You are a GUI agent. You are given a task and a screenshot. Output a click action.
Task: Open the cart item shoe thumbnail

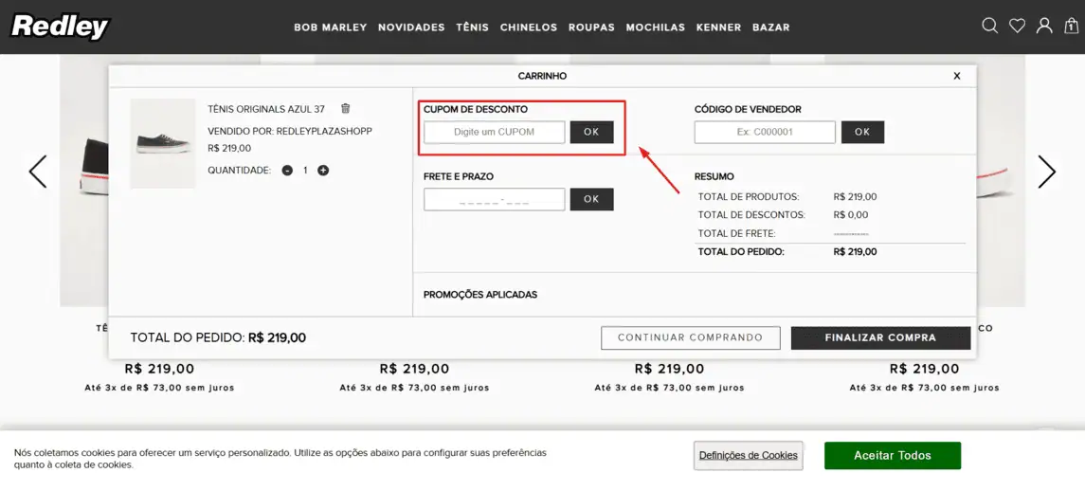coord(163,143)
